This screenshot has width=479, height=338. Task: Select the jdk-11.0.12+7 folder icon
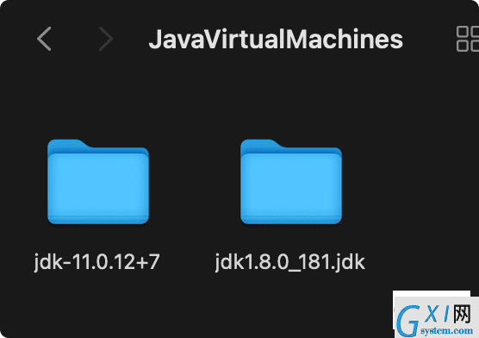pyautogui.click(x=98, y=182)
